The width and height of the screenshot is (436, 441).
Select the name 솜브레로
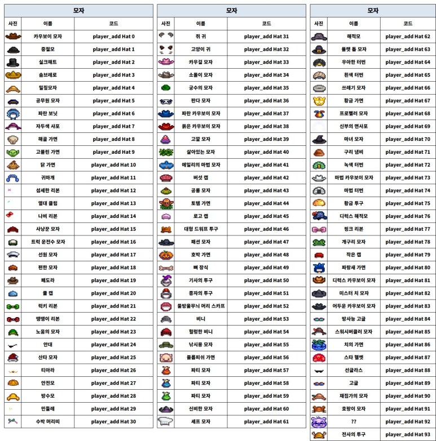click(x=47, y=75)
